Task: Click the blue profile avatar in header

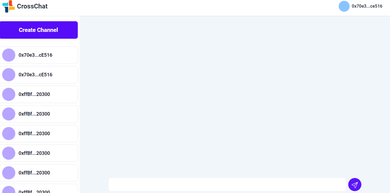Action: pyautogui.click(x=344, y=6)
